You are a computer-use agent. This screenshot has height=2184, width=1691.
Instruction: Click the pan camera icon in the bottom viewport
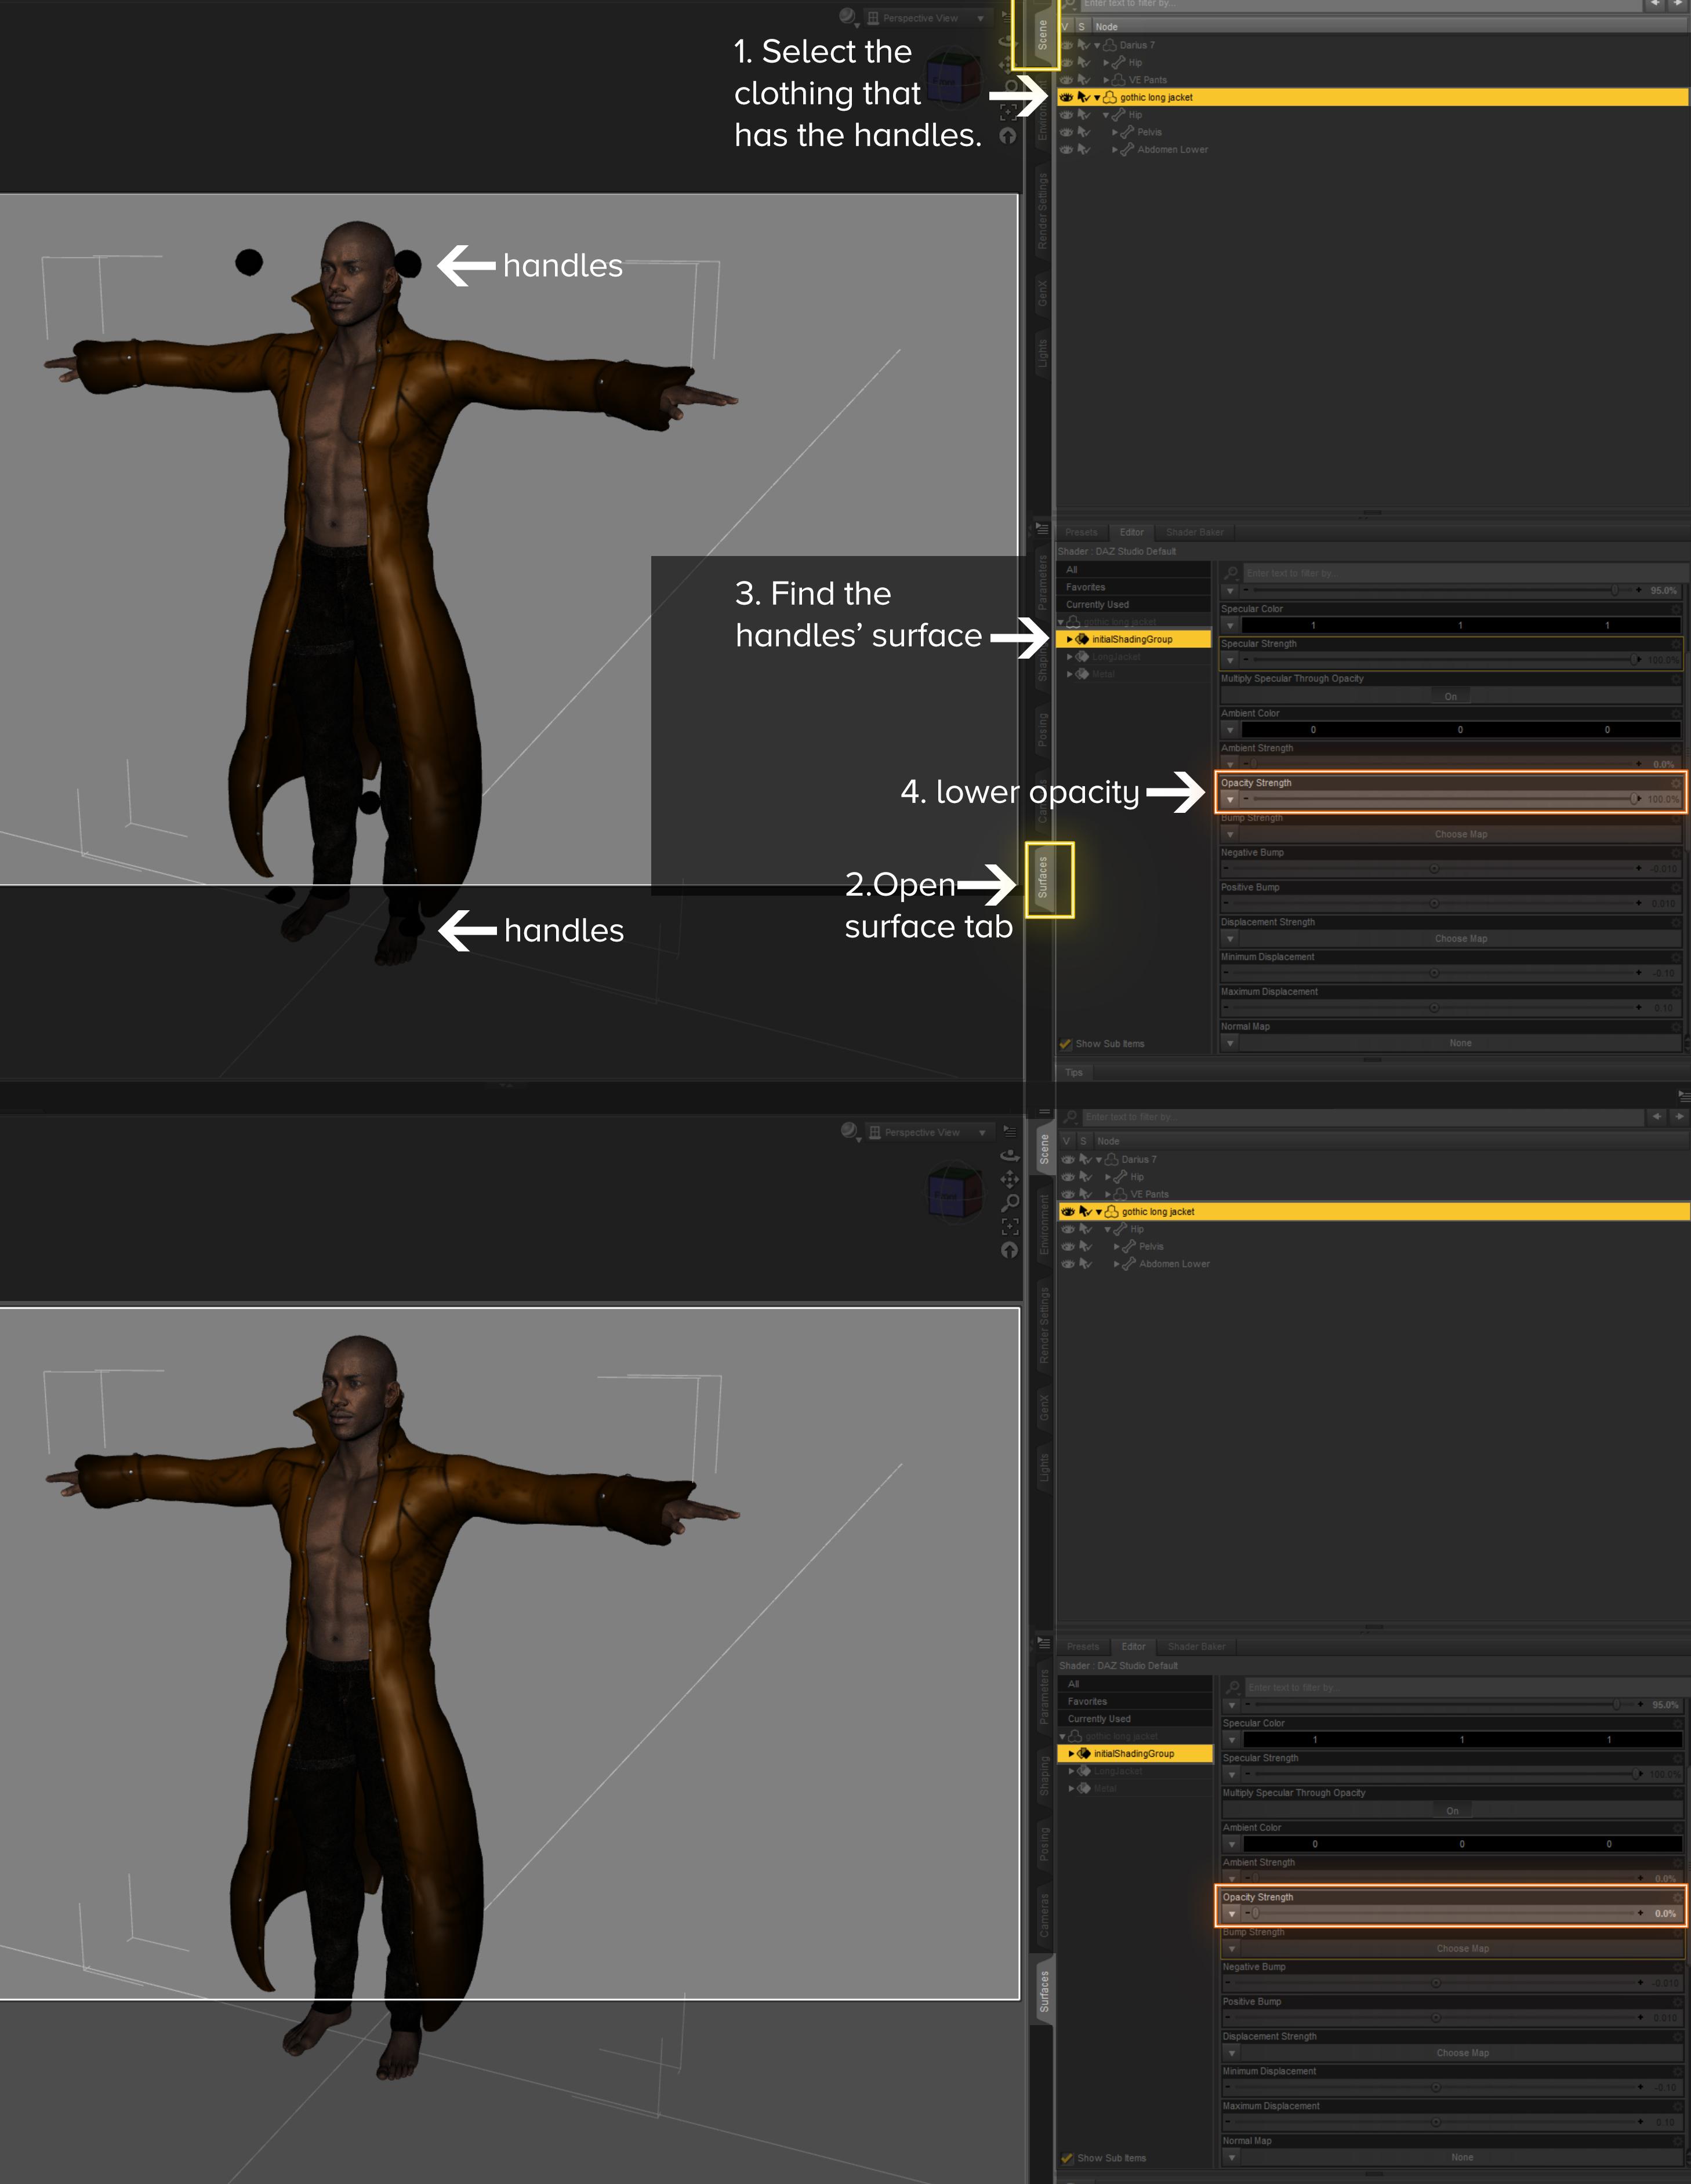(x=1010, y=1179)
